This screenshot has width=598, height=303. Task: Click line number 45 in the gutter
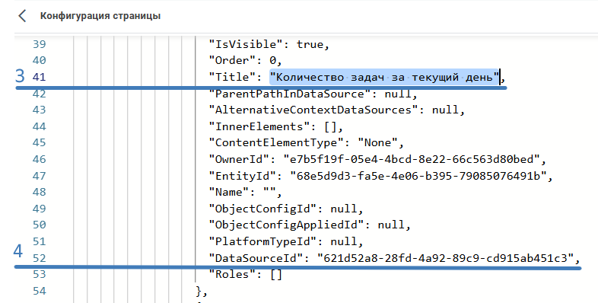click(x=40, y=142)
